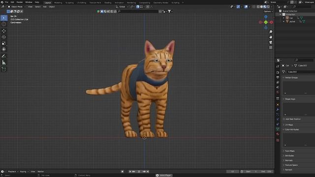Expand the Cat object in outliner

(283, 18)
